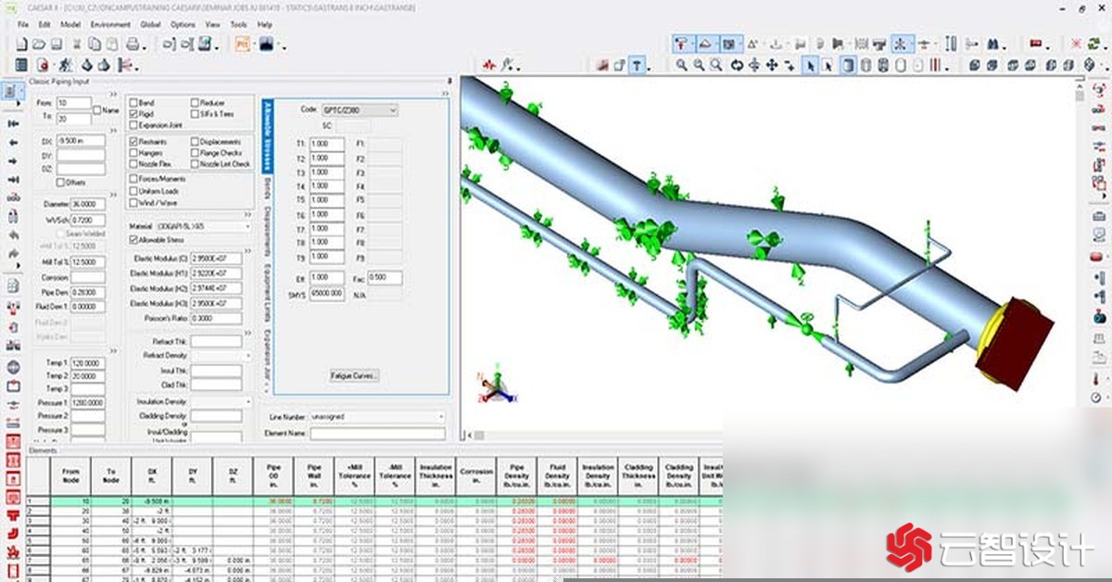Open the Tools menu

[238, 24]
